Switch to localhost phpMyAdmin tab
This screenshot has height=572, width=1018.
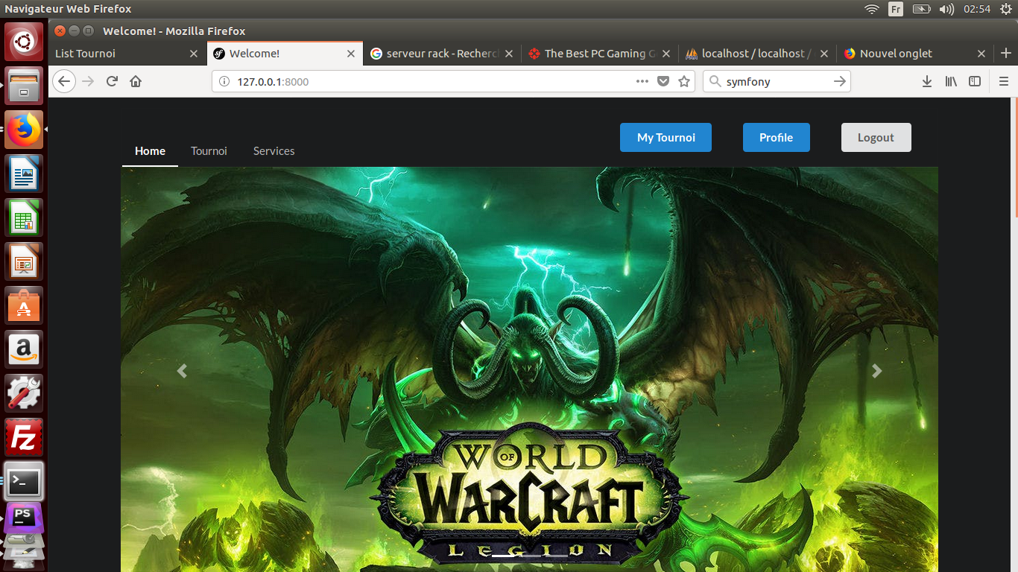click(757, 54)
